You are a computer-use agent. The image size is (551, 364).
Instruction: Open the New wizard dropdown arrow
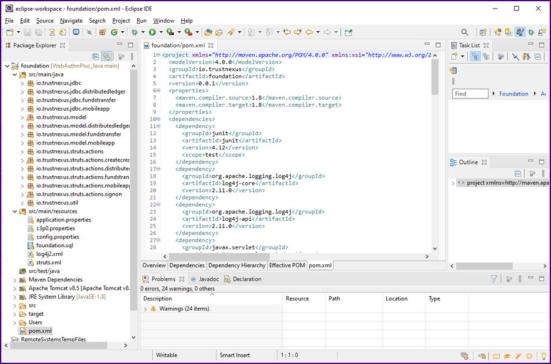pos(18,32)
